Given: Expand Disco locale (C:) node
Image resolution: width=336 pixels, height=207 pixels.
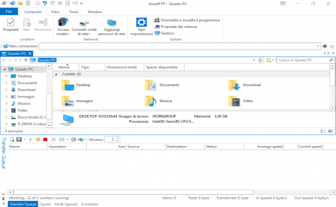Looking at the screenshot, I should (x=7, y=117).
